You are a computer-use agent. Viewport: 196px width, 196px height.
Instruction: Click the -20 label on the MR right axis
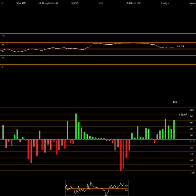tap(191, 148)
